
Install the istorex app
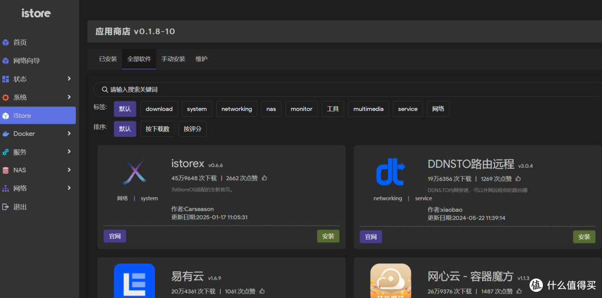click(328, 236)
